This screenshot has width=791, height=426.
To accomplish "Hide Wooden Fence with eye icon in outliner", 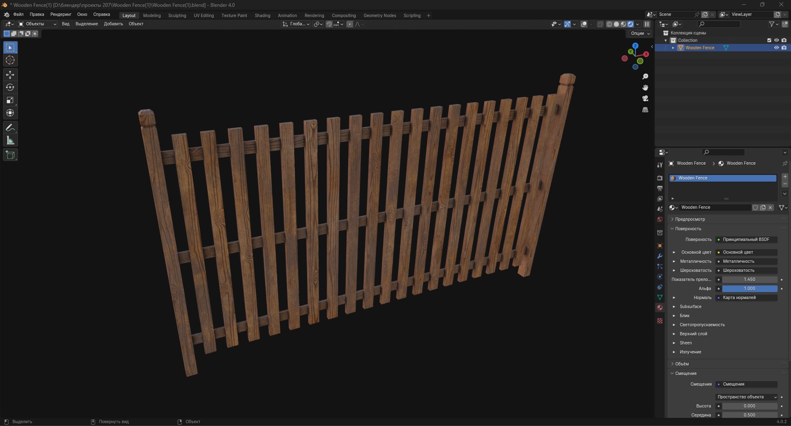I will [776, 48].
